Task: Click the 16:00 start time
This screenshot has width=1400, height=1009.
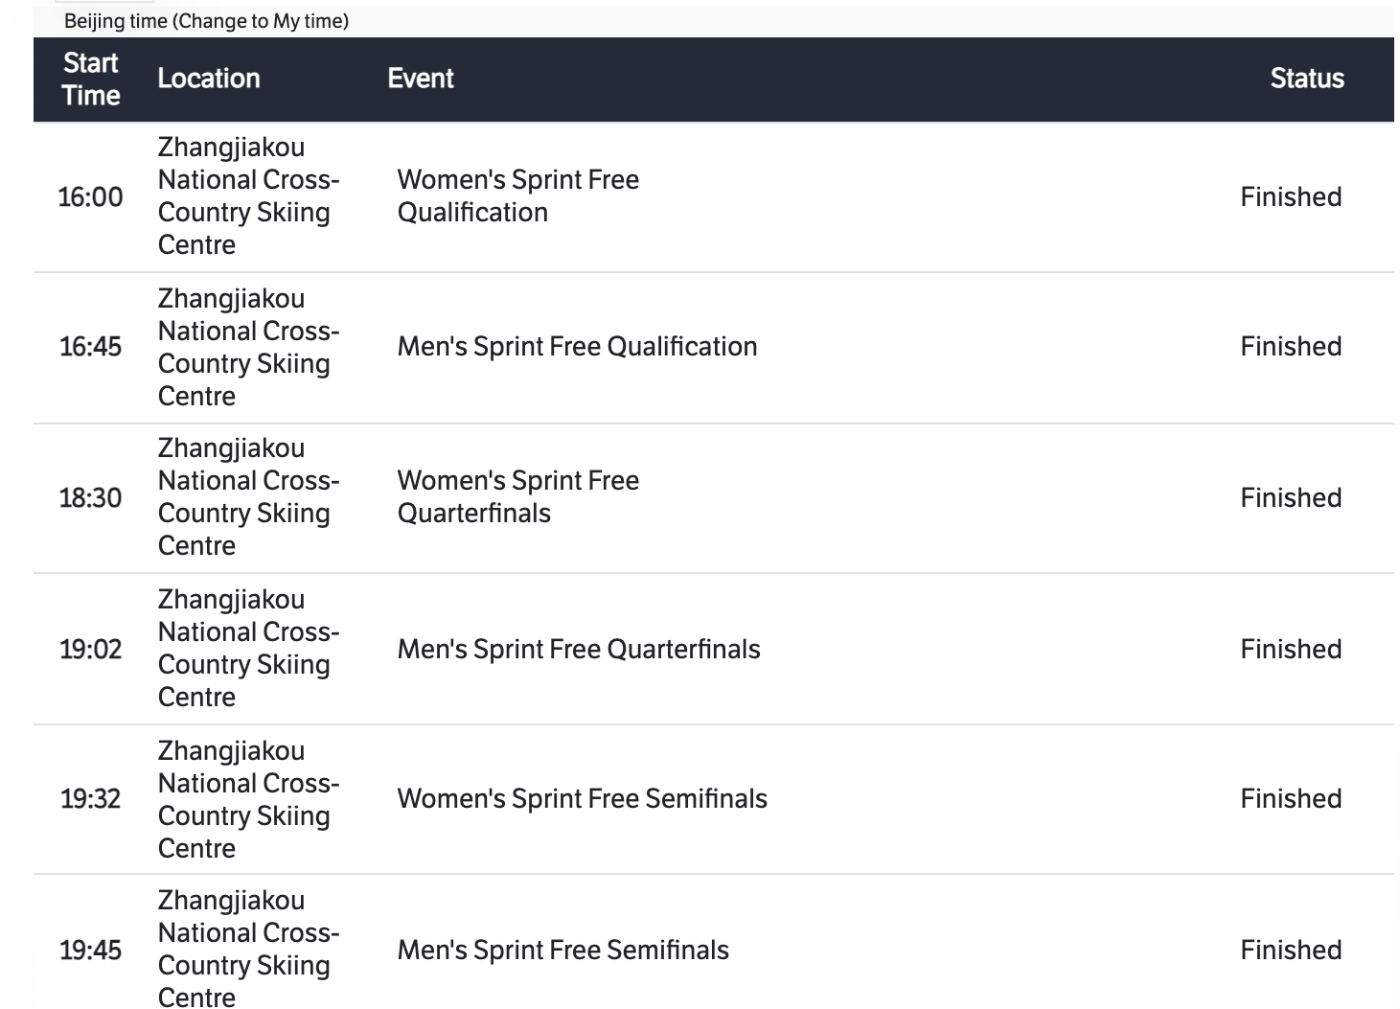Action: pos(90,197)
